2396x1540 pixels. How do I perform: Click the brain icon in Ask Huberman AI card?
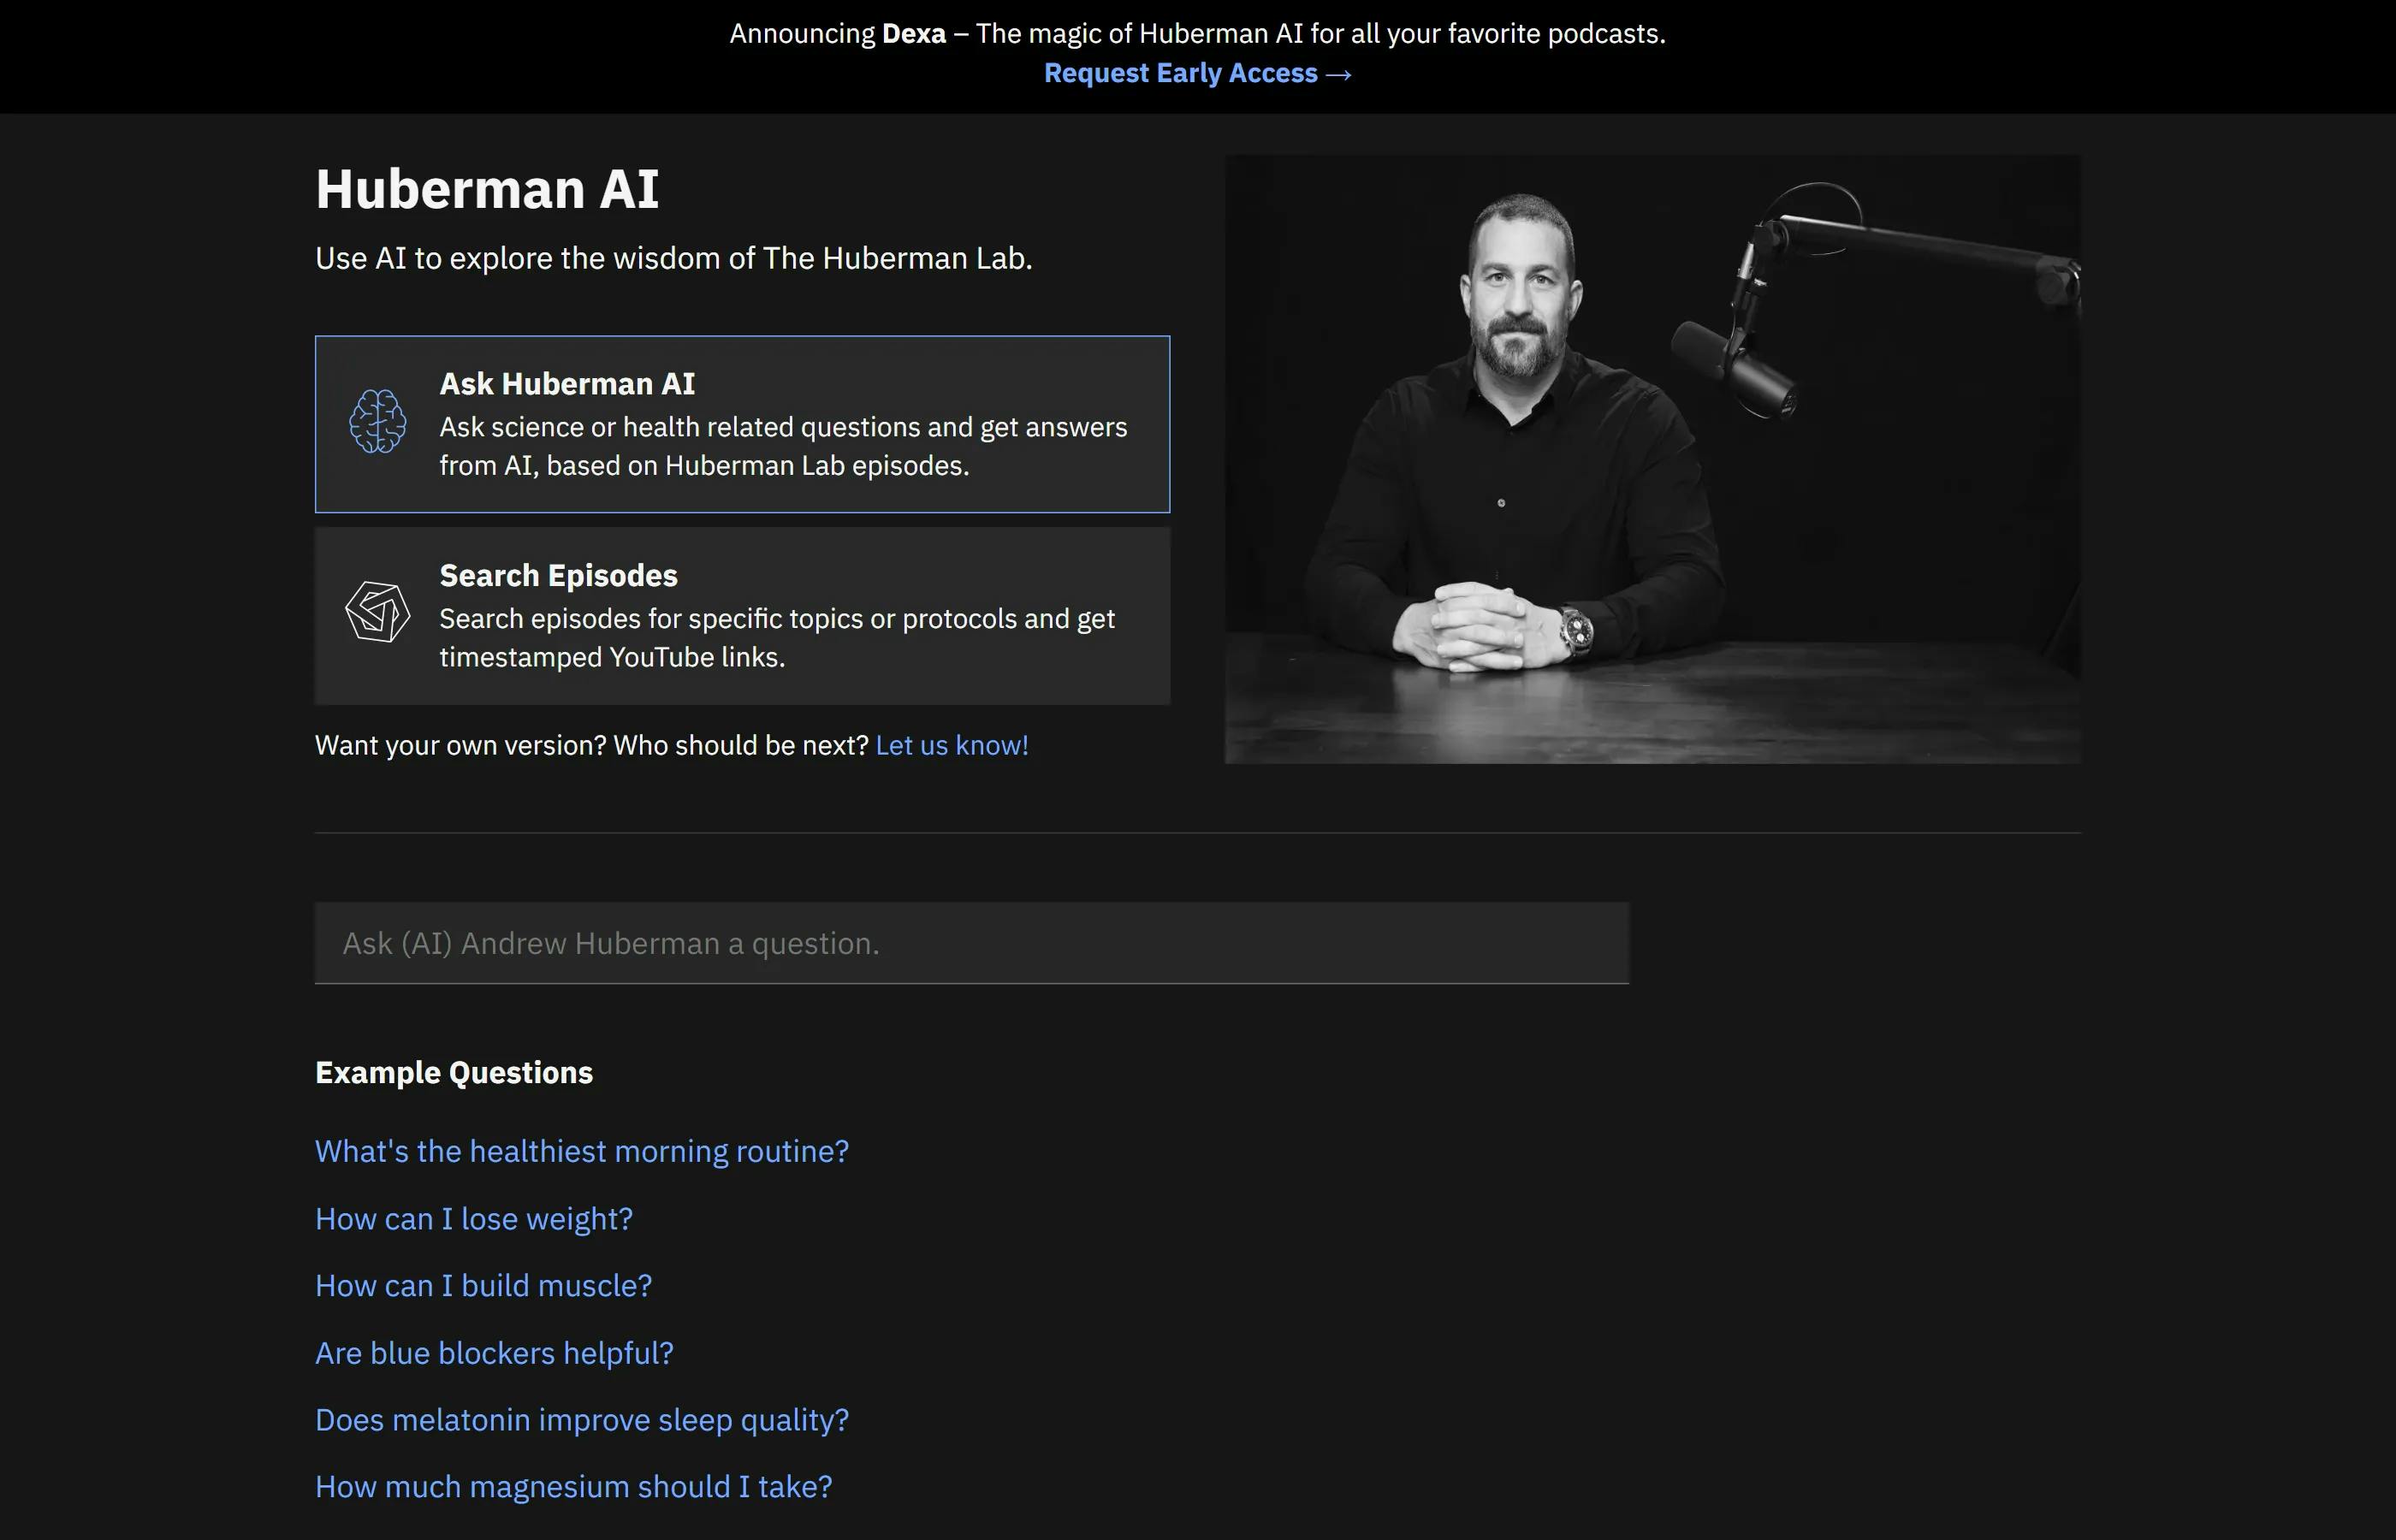coord(378,421)
